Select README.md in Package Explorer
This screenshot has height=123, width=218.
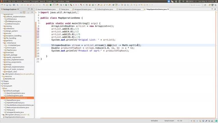10,79
